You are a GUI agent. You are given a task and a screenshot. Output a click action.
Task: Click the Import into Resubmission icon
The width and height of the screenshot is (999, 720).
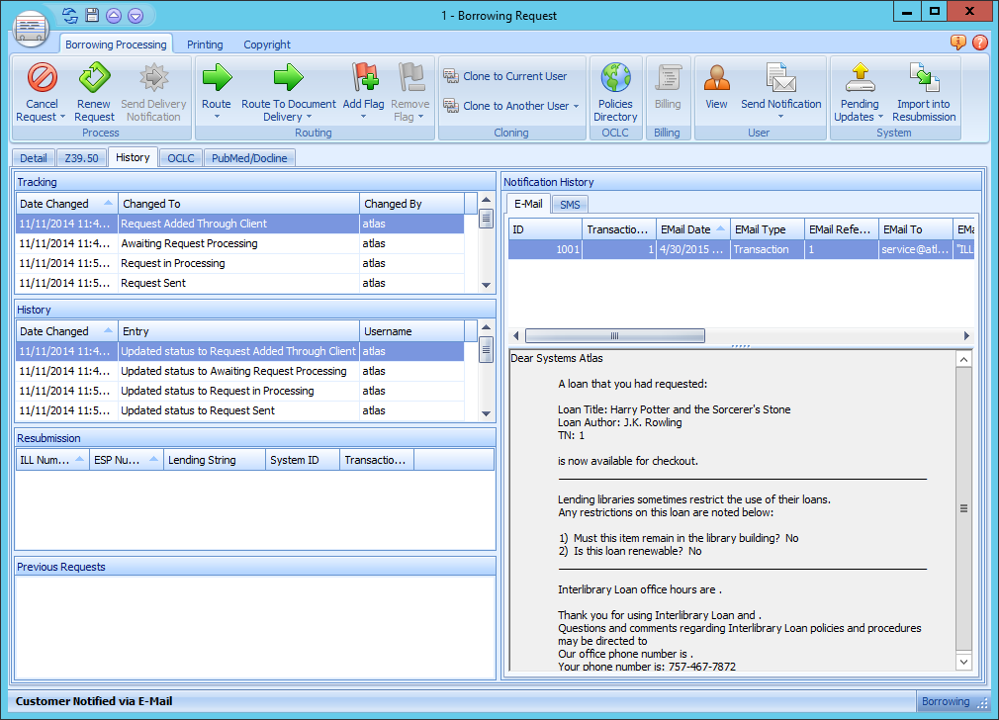point(923,77)
